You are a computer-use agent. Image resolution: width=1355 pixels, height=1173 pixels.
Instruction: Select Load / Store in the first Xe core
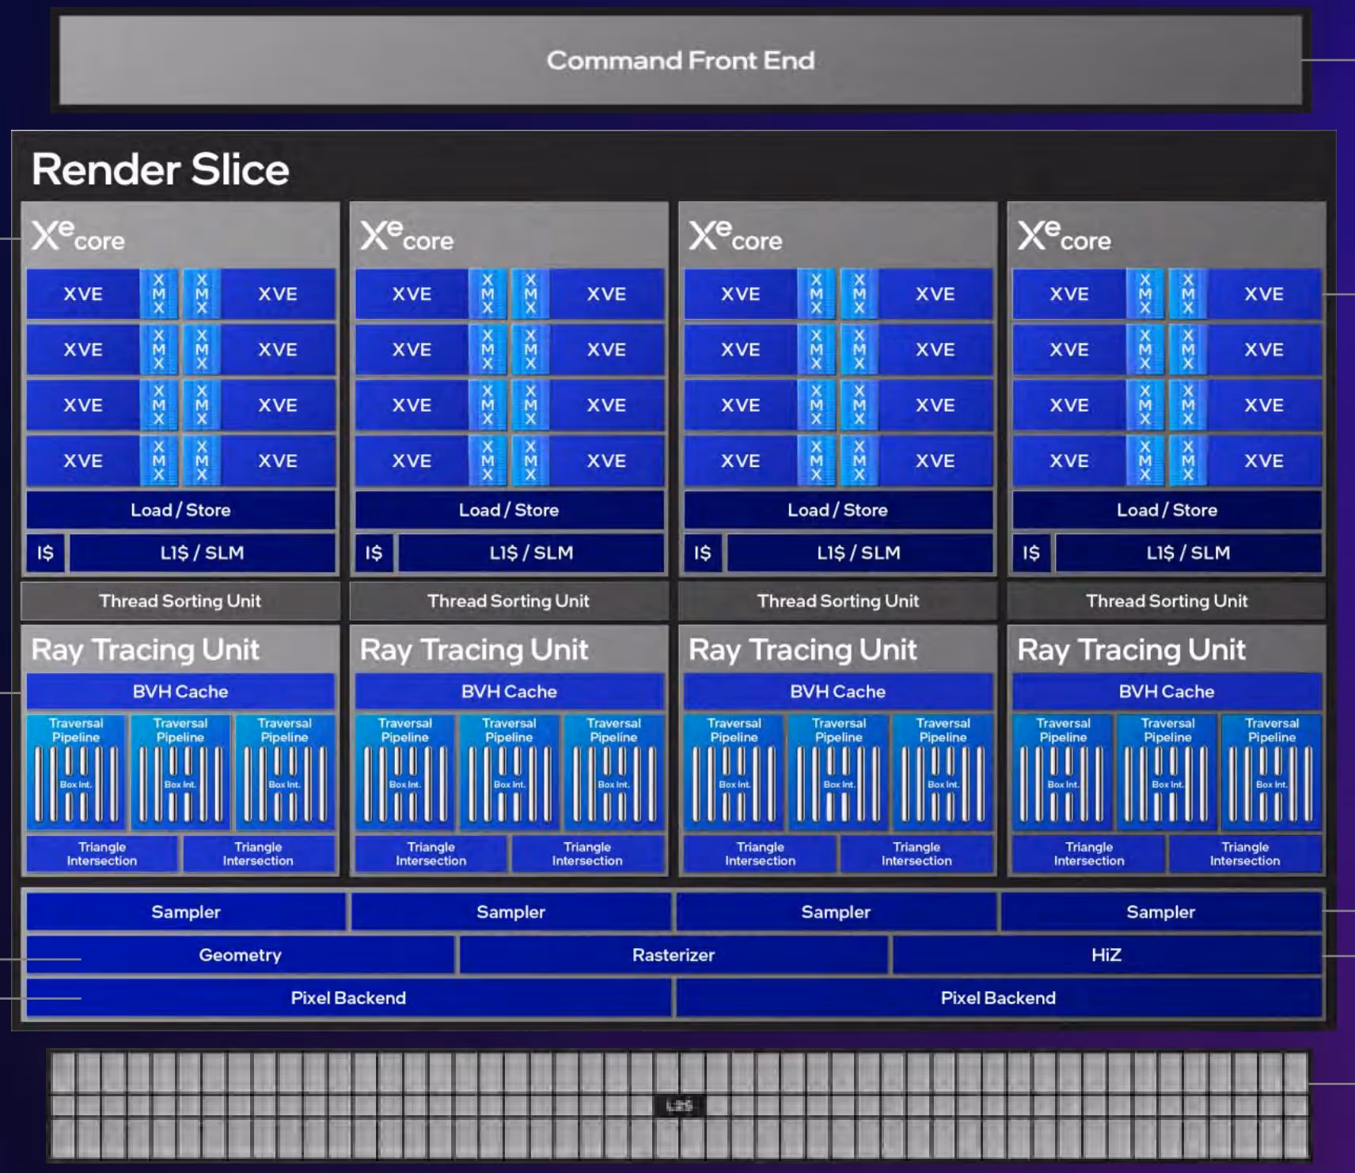coord(180,510)
